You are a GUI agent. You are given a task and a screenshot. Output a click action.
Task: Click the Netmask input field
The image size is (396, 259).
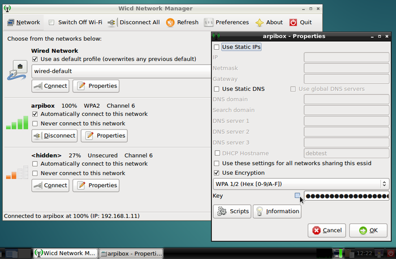346,68
